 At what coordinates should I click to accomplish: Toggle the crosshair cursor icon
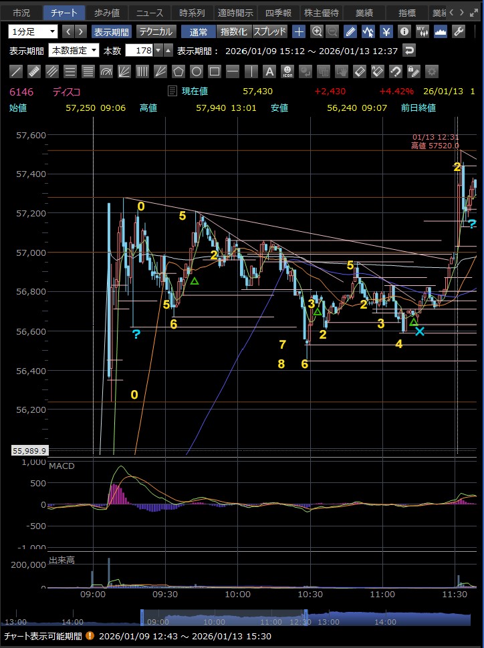(299, 31)
